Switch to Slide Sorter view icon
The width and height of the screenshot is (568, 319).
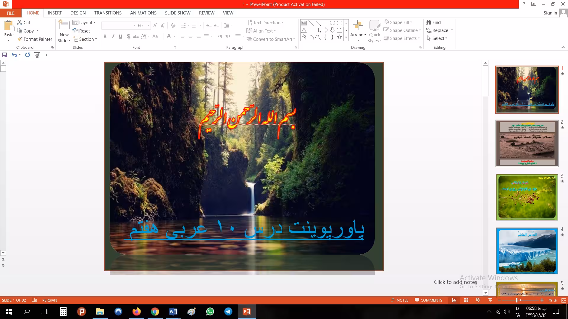[x=466, y=300]
